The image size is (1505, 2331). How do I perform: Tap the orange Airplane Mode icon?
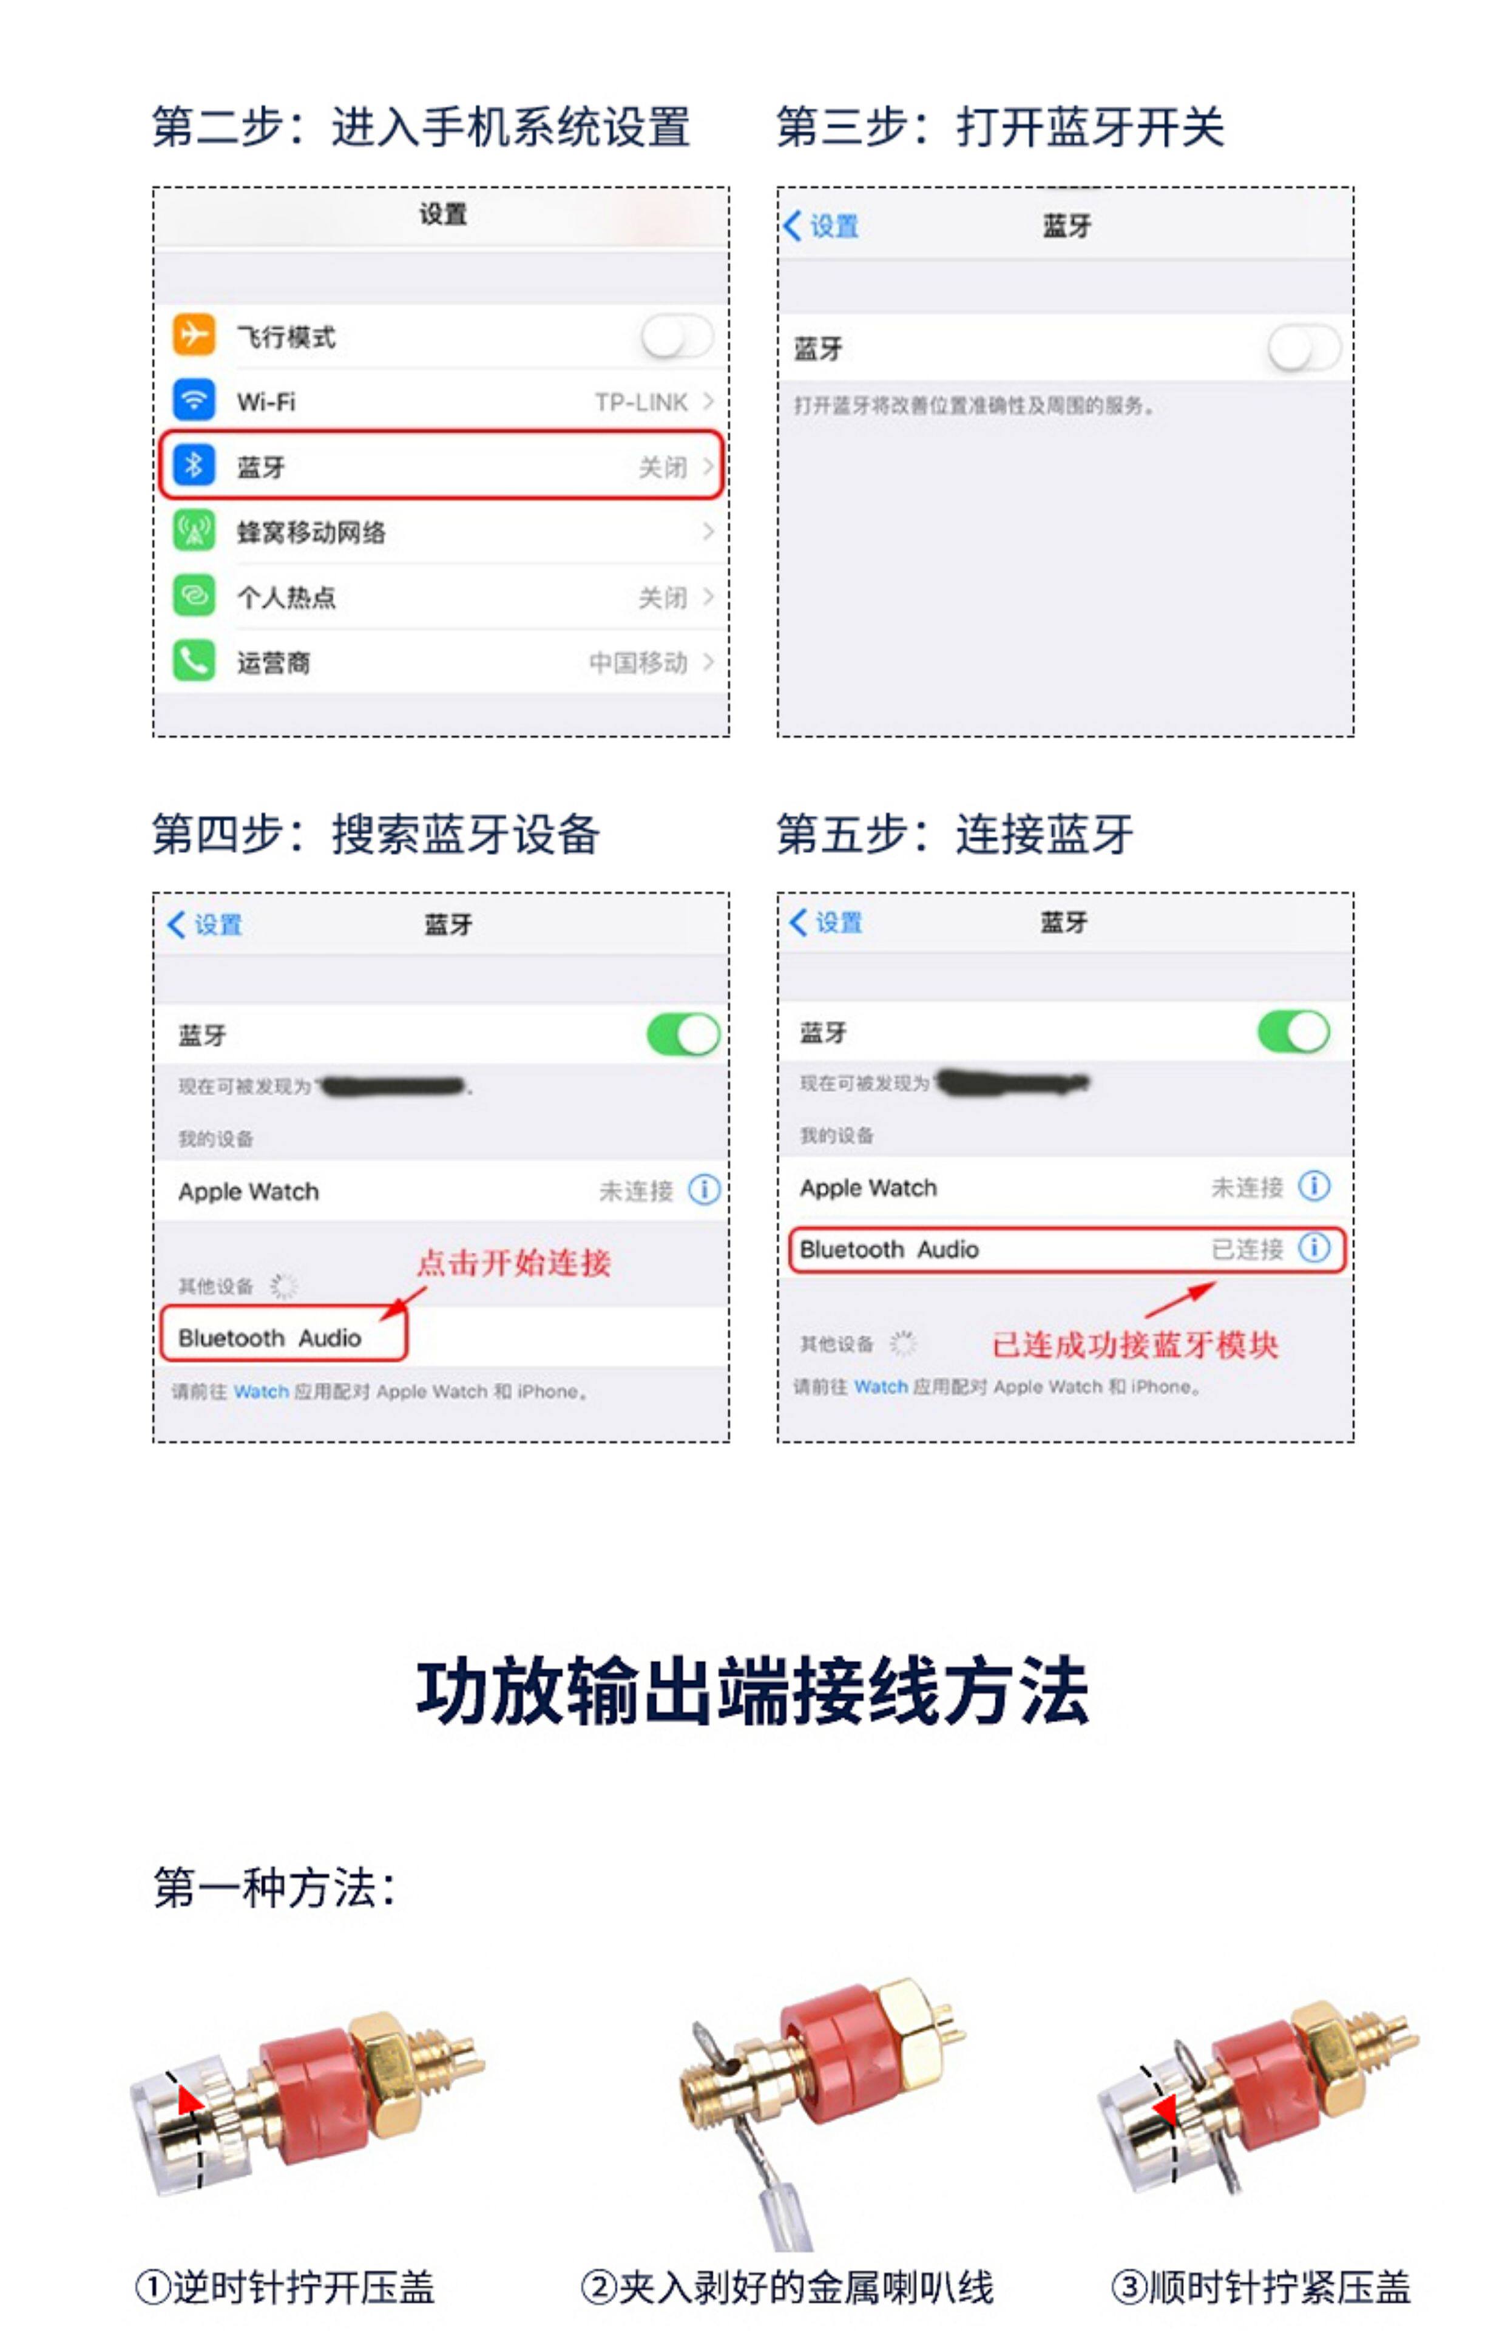(194, 335)
